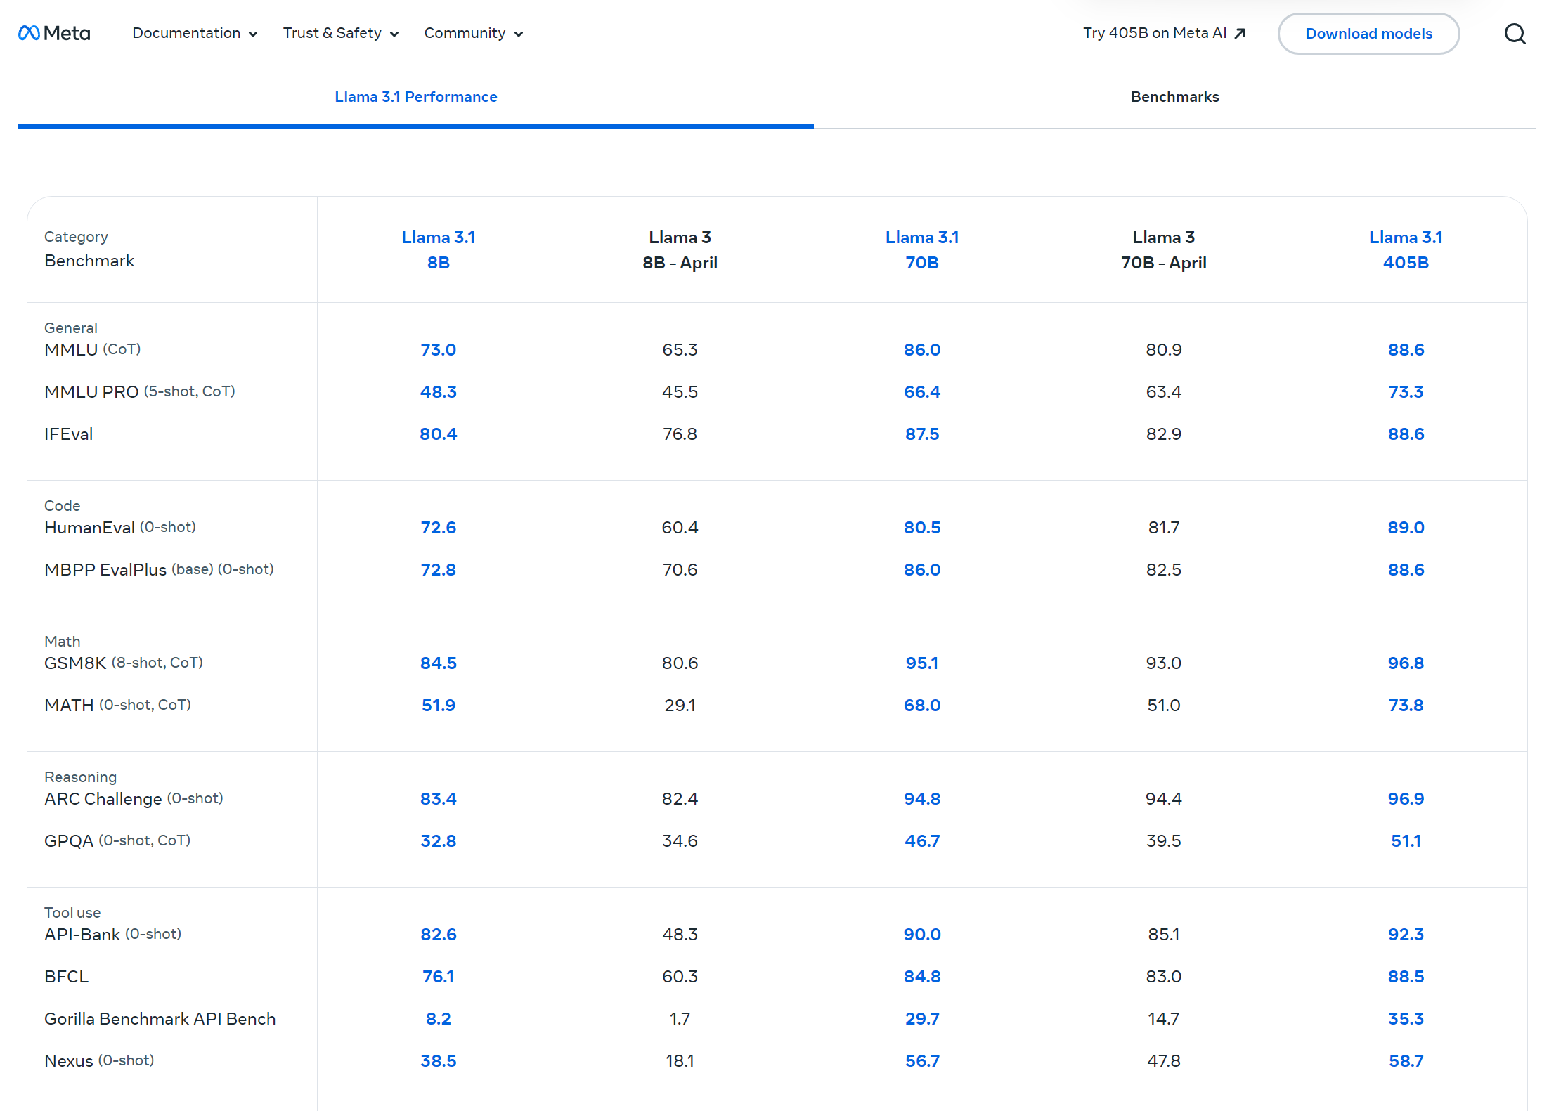Open Try 405B on Meta AI link

tap(1165, 33)
